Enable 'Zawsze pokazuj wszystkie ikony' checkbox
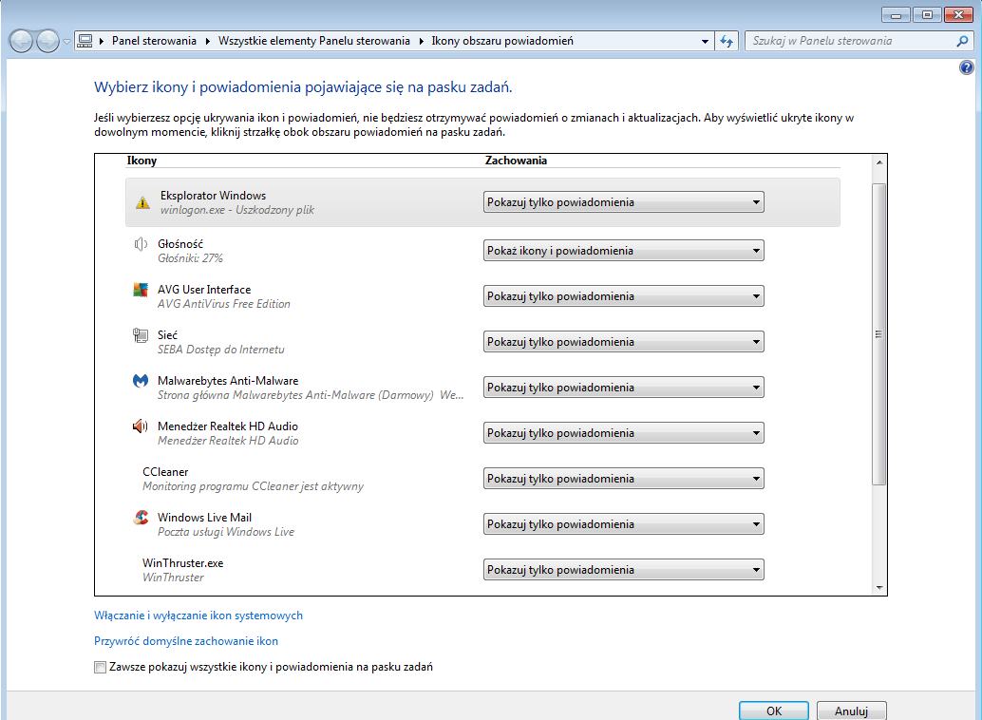Image resolution: width=982 pixels, height=720 pixels. 101,668
